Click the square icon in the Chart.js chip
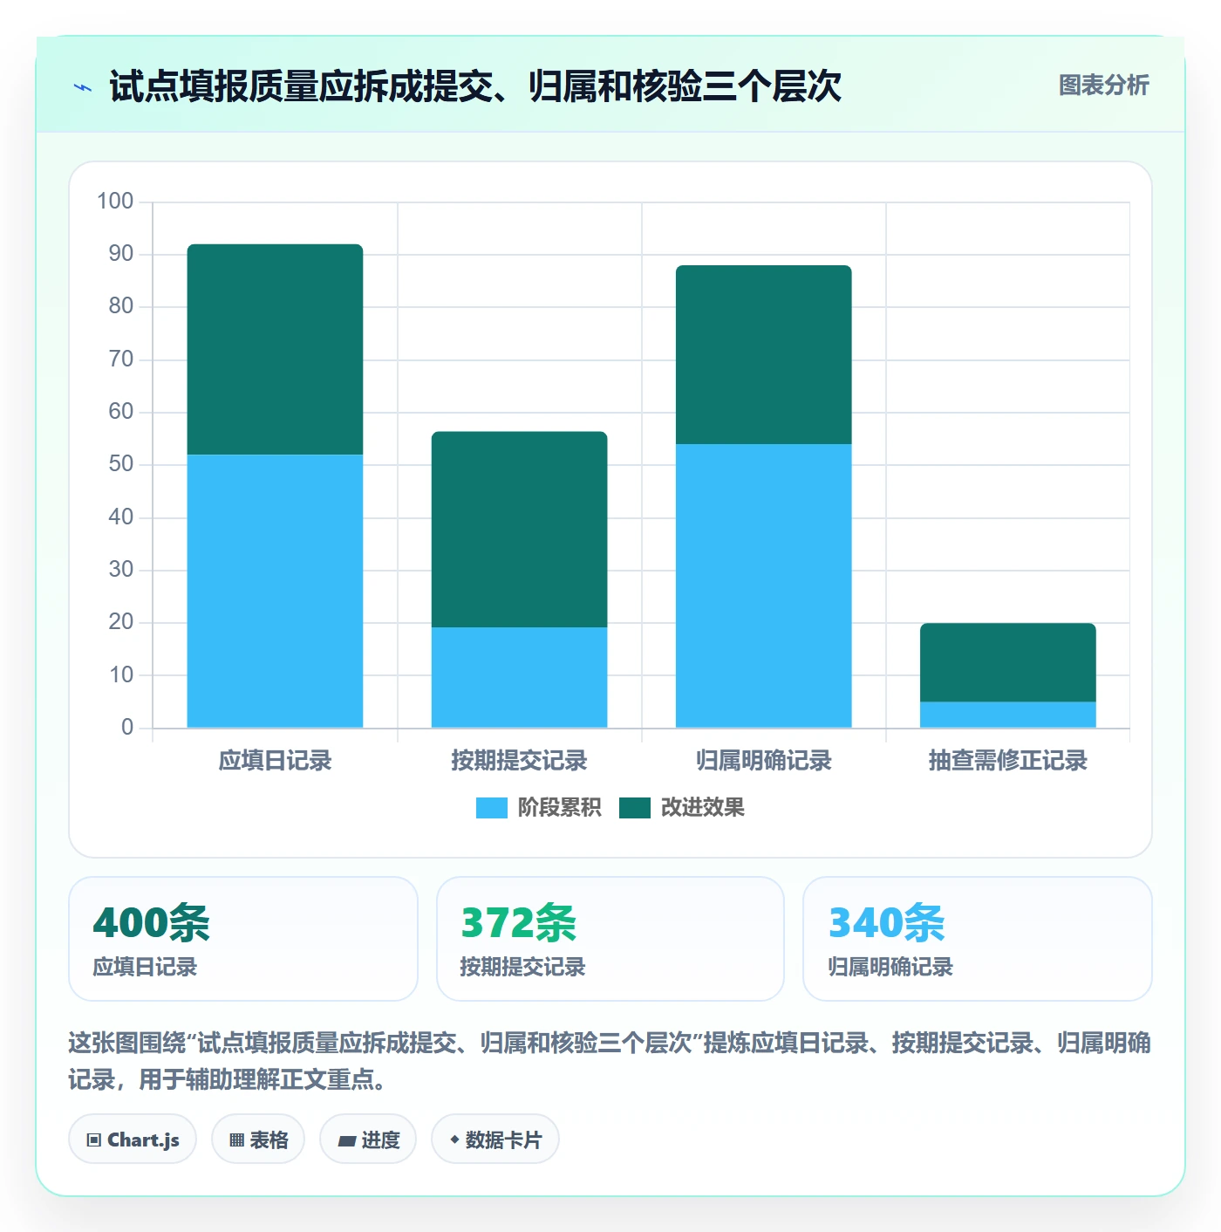This screenshot has width=1221, height=1232. pyautogui.click(x=94, y=1140)
